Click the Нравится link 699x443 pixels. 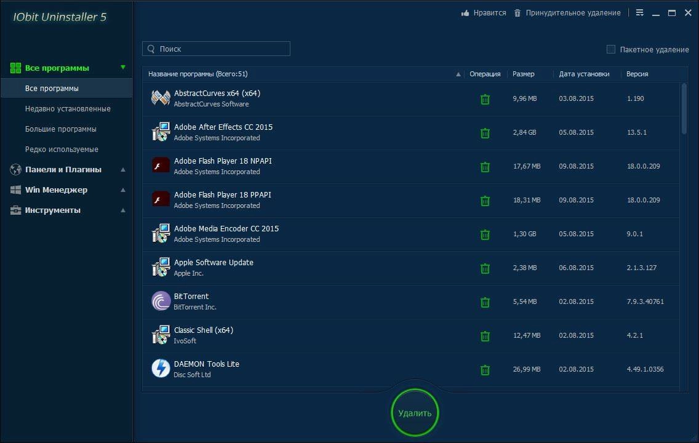(489, 13)
